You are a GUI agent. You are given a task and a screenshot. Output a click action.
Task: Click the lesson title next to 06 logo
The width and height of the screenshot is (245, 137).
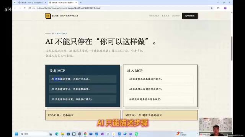(65, 16)
